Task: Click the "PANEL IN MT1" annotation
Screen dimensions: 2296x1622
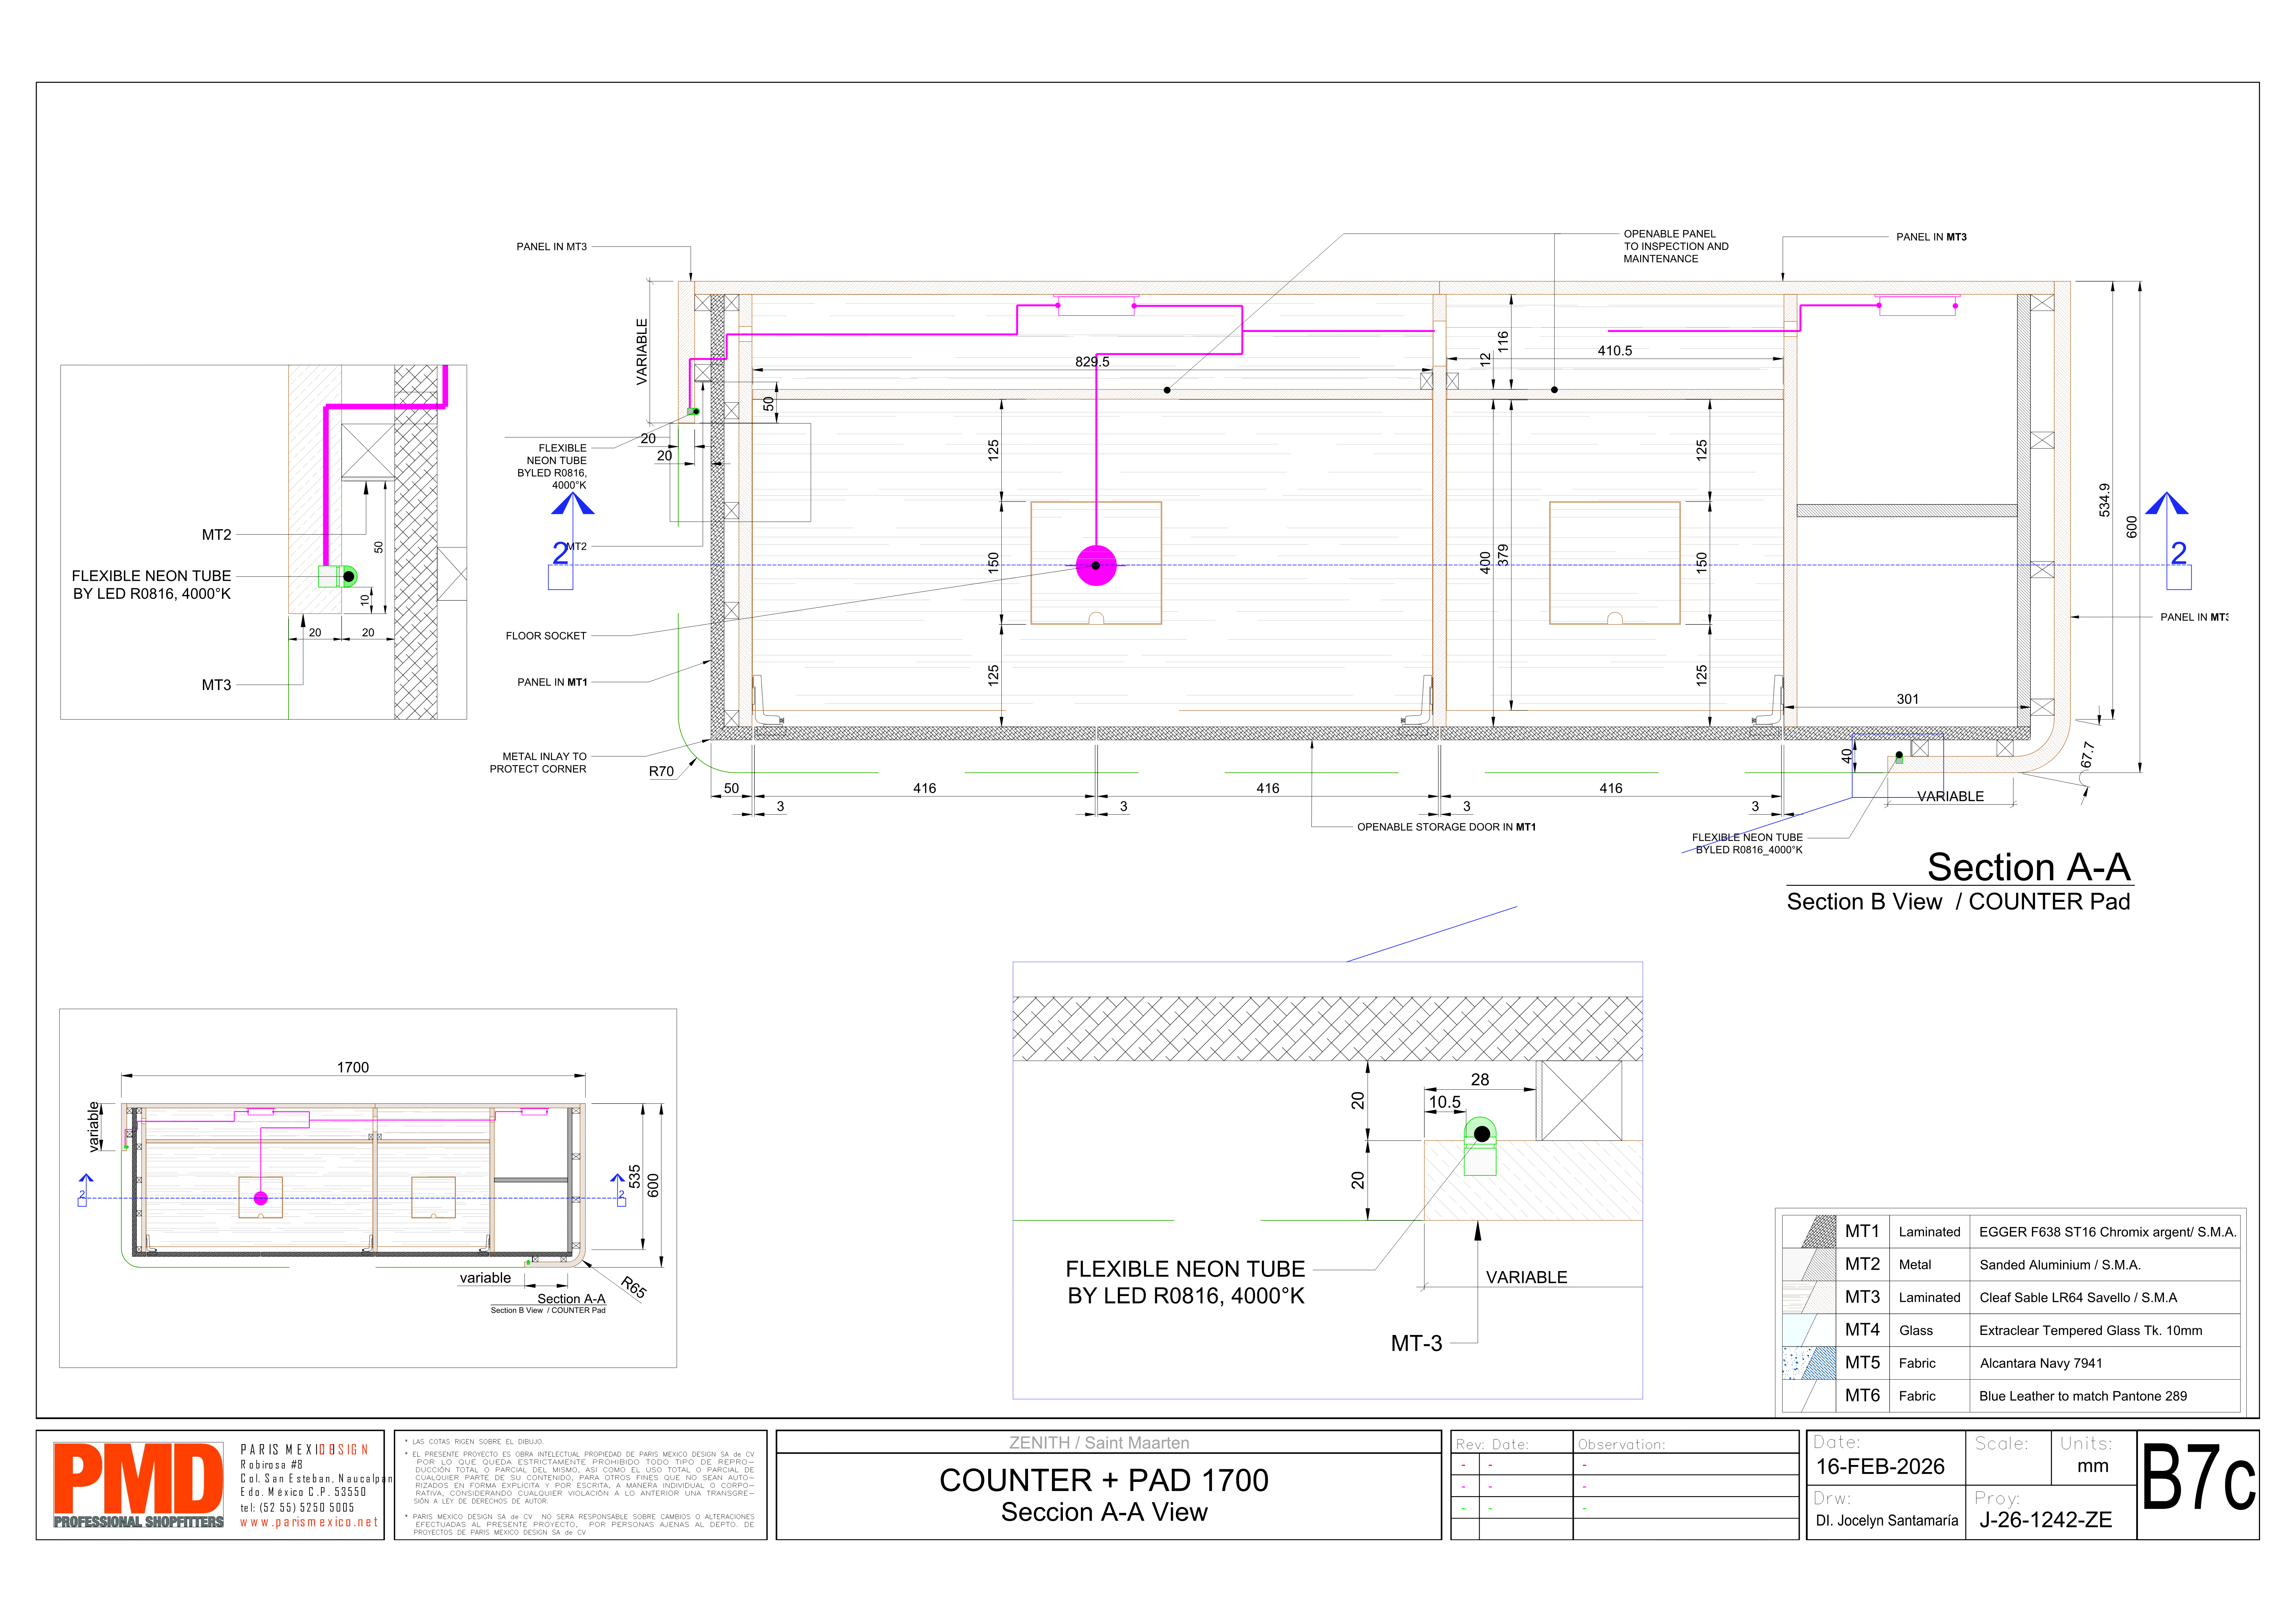Action: pos(552,682)
